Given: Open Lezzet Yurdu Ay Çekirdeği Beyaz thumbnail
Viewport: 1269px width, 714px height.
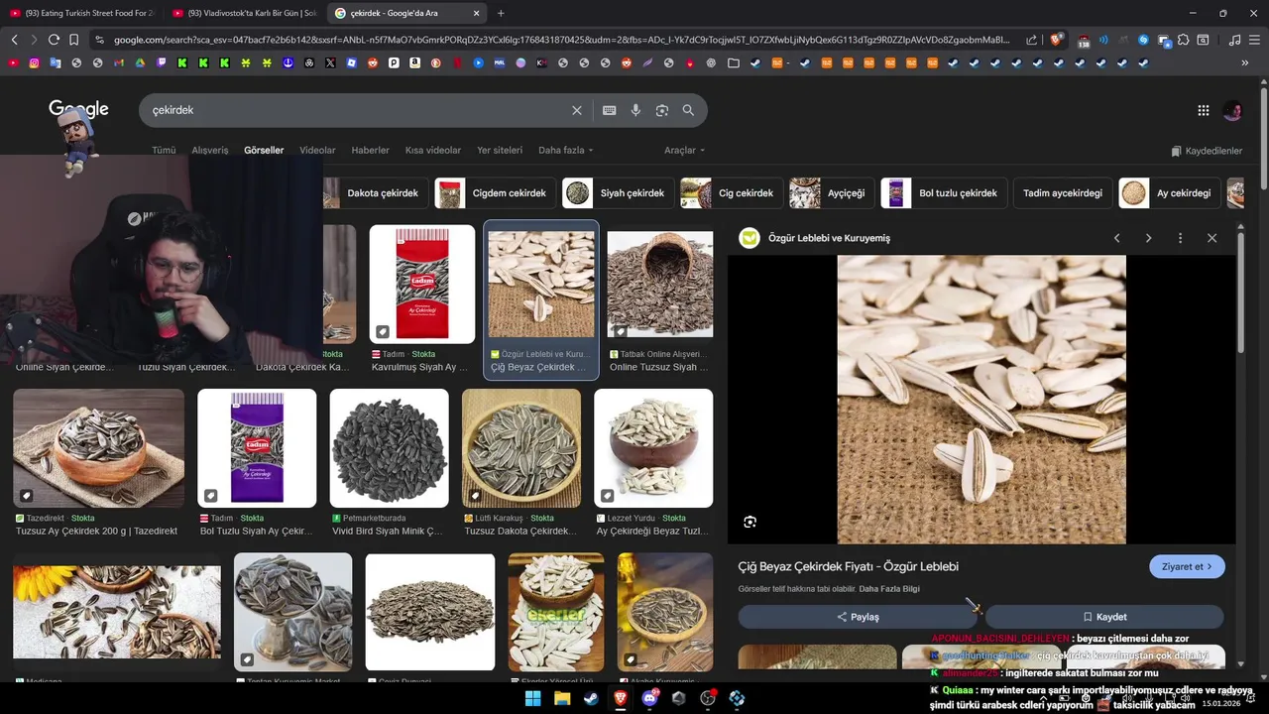Looking at the screenshot, I should [x=653, y=448].
